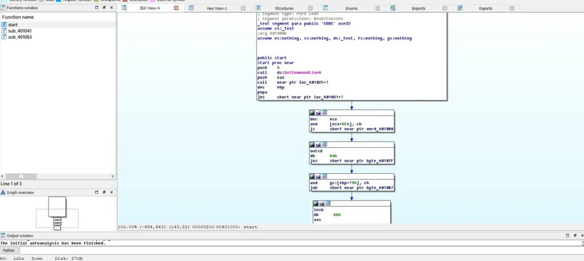Maximize the Graph overview panel
Screen dimensions: 584x261
point(96,193)
